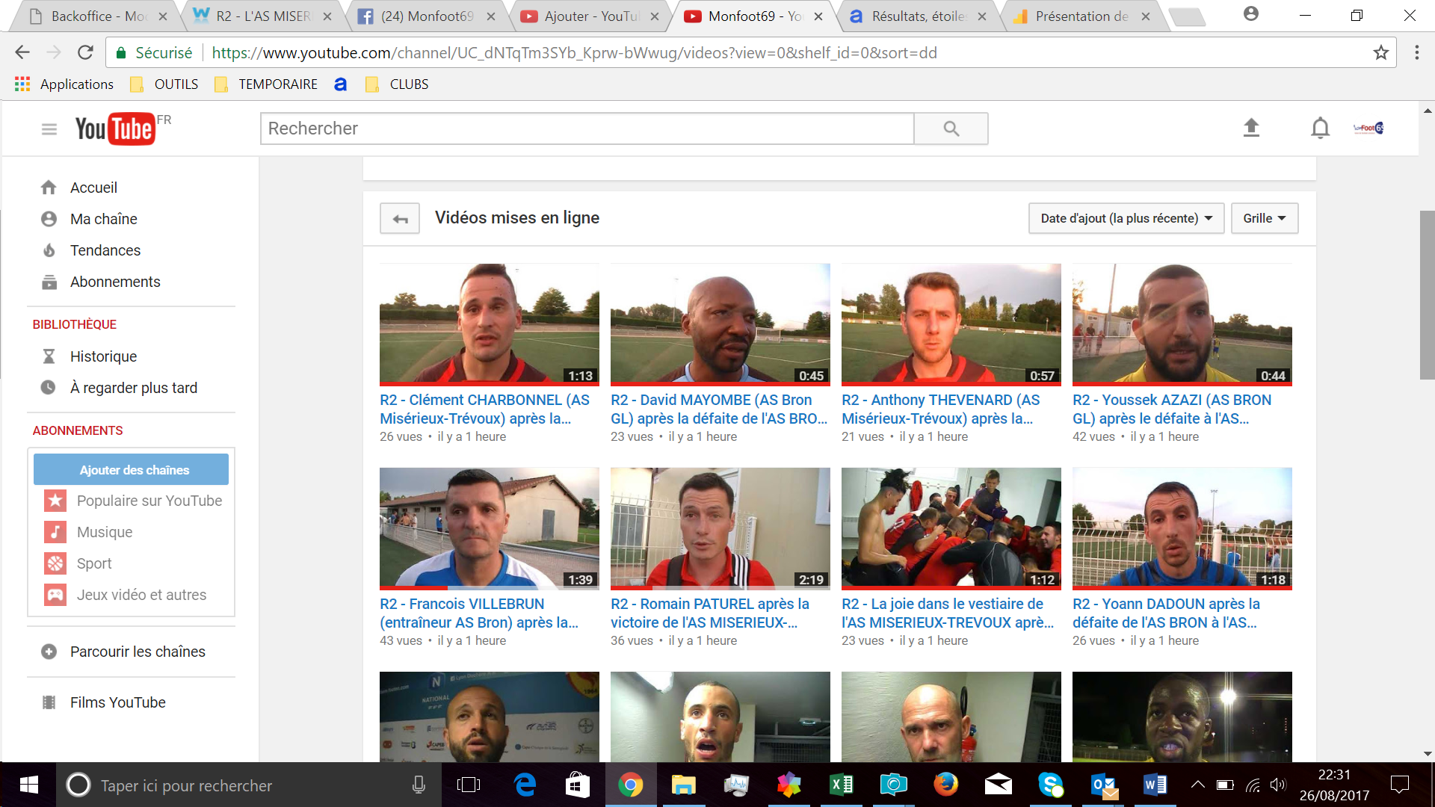Open the notifications bell
Screen dimensions: 1435x807
(x=1320, y=129)
